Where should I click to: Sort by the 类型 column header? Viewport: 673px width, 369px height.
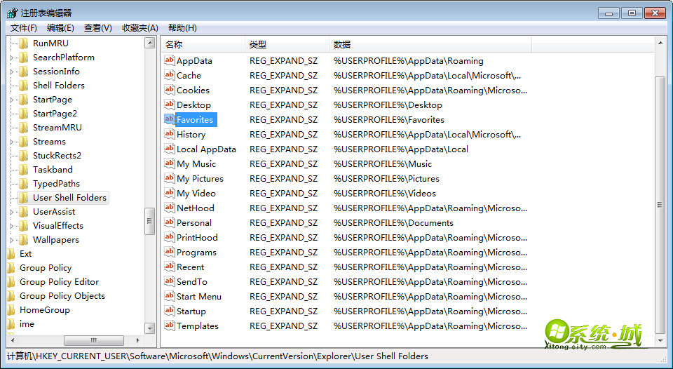pyautogui.click(x=287, y=45)
